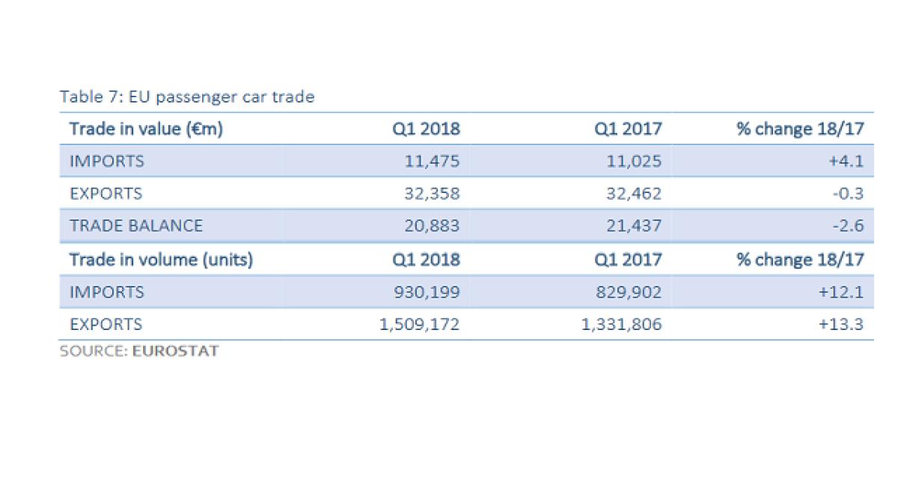Click the 'Trade in volume (units)' header cell

[x=161, y=260]
